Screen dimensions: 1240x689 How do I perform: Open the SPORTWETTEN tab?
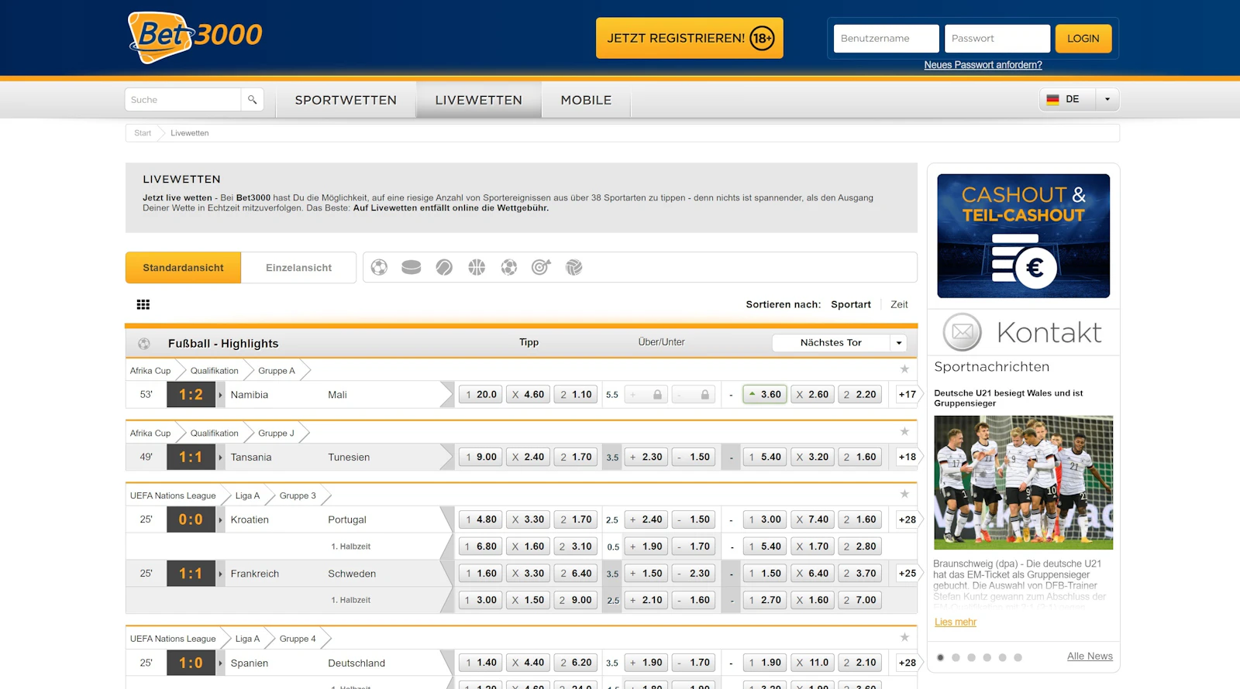coord(346,100)
